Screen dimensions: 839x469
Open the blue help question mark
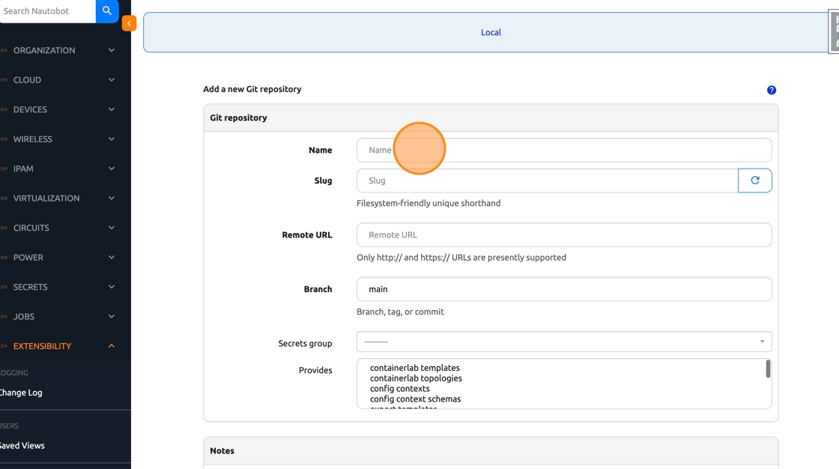[x=772, y=90]
